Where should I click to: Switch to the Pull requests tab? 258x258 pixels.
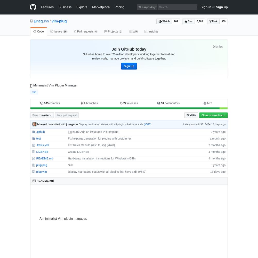pos(86,31)
